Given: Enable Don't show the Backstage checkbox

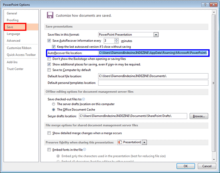Looking at the screenshot, I should (x=49, y=59).
